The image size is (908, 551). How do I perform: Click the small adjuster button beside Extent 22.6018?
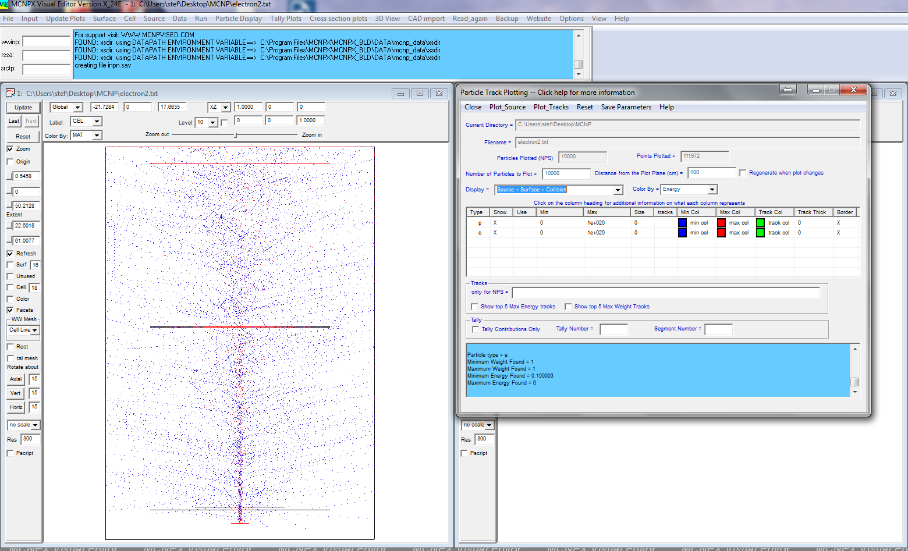[10, 226]
